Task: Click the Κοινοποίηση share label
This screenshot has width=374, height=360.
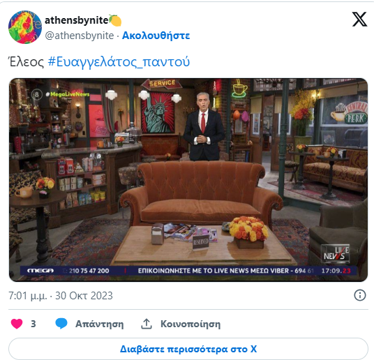Action: 190,324
